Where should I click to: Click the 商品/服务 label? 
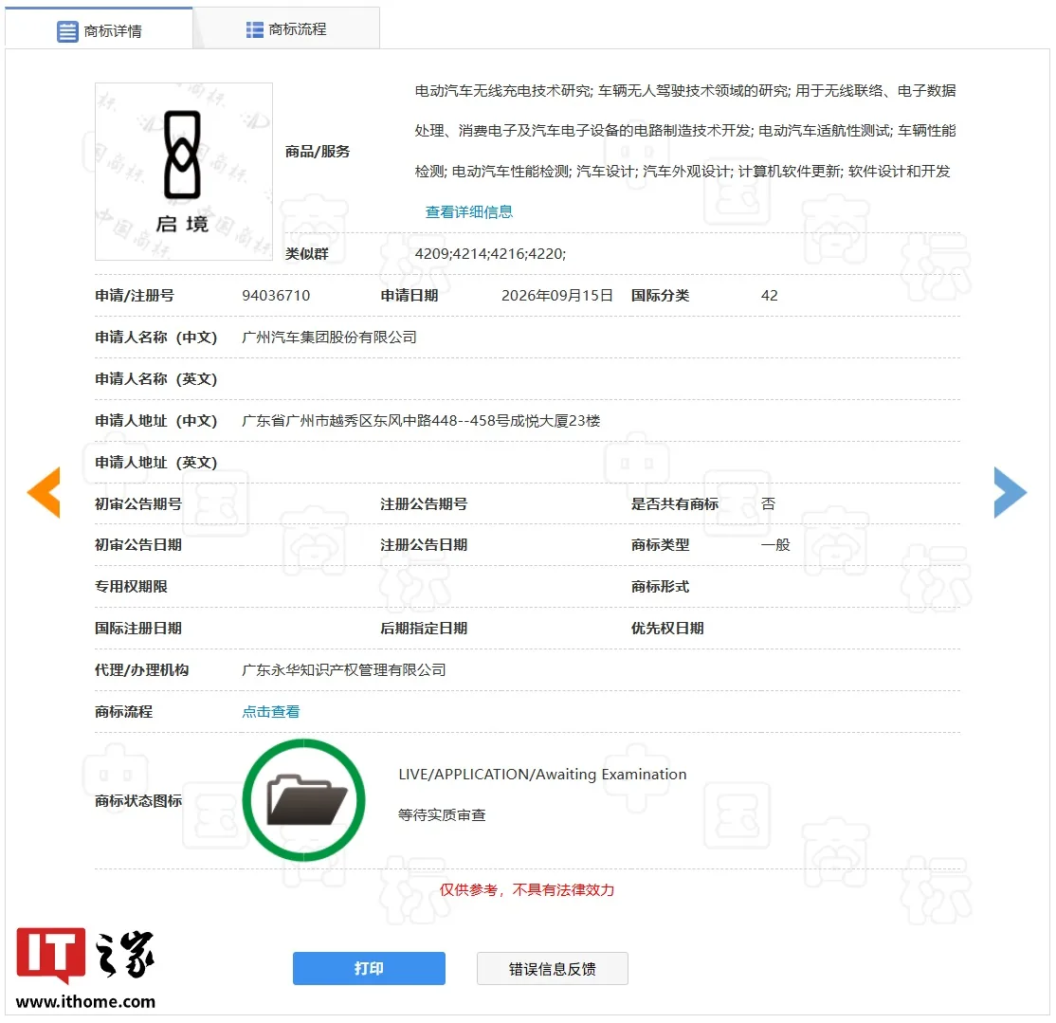click(x=318, y=152)
